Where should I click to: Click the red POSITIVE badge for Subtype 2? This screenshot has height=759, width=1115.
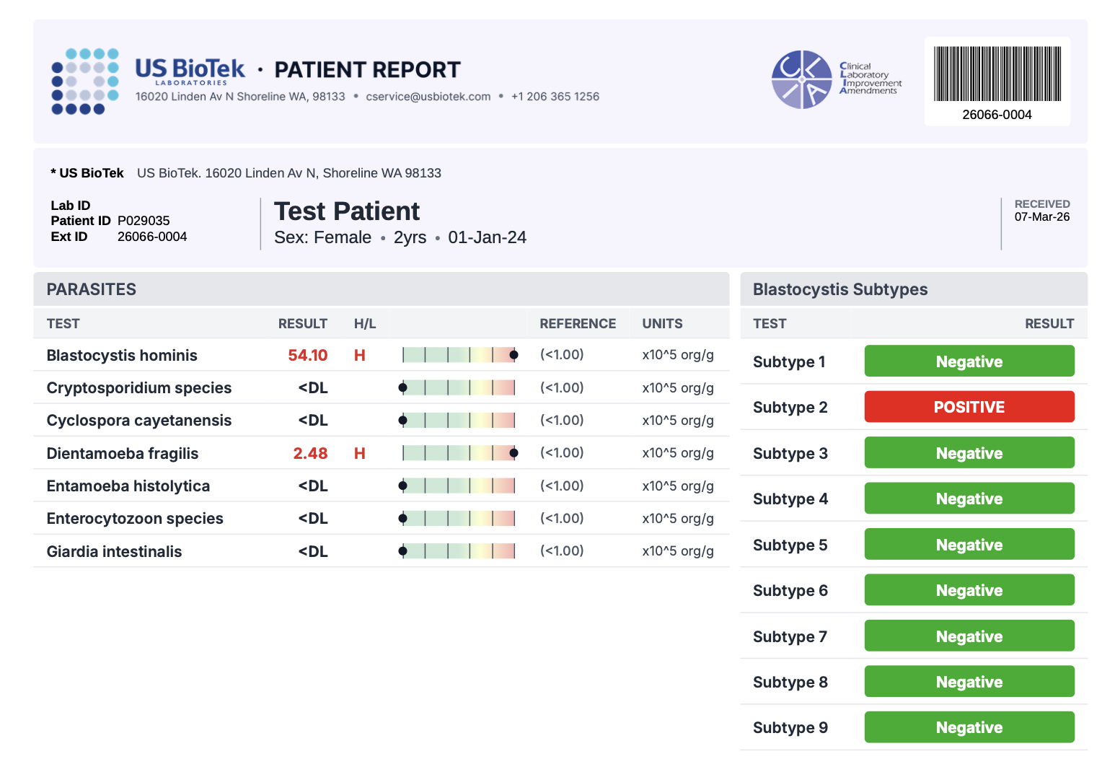tap(969, 407)
